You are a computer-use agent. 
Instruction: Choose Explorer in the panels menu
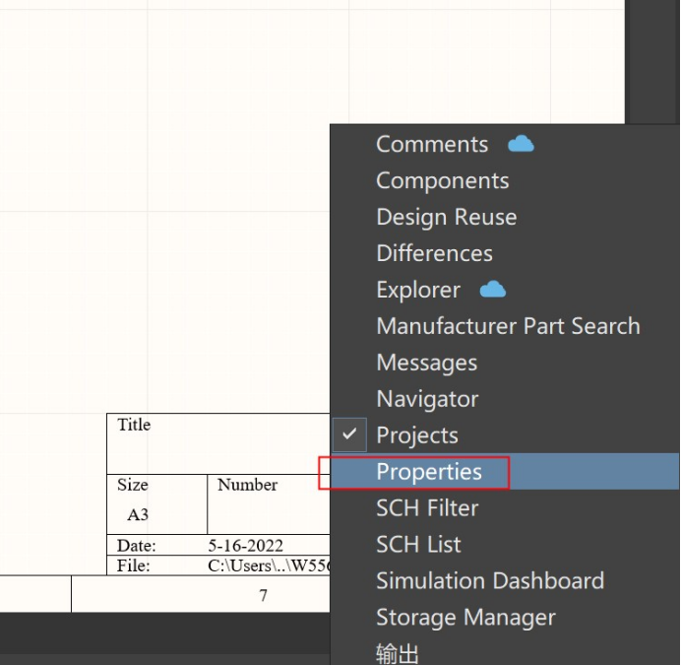417,291
